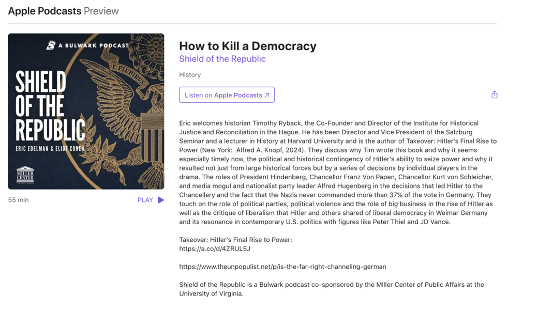This screenshot has width=538, height=311.
Task: Click the Bulwark ship logo on artwork
Action: point(51,45)
